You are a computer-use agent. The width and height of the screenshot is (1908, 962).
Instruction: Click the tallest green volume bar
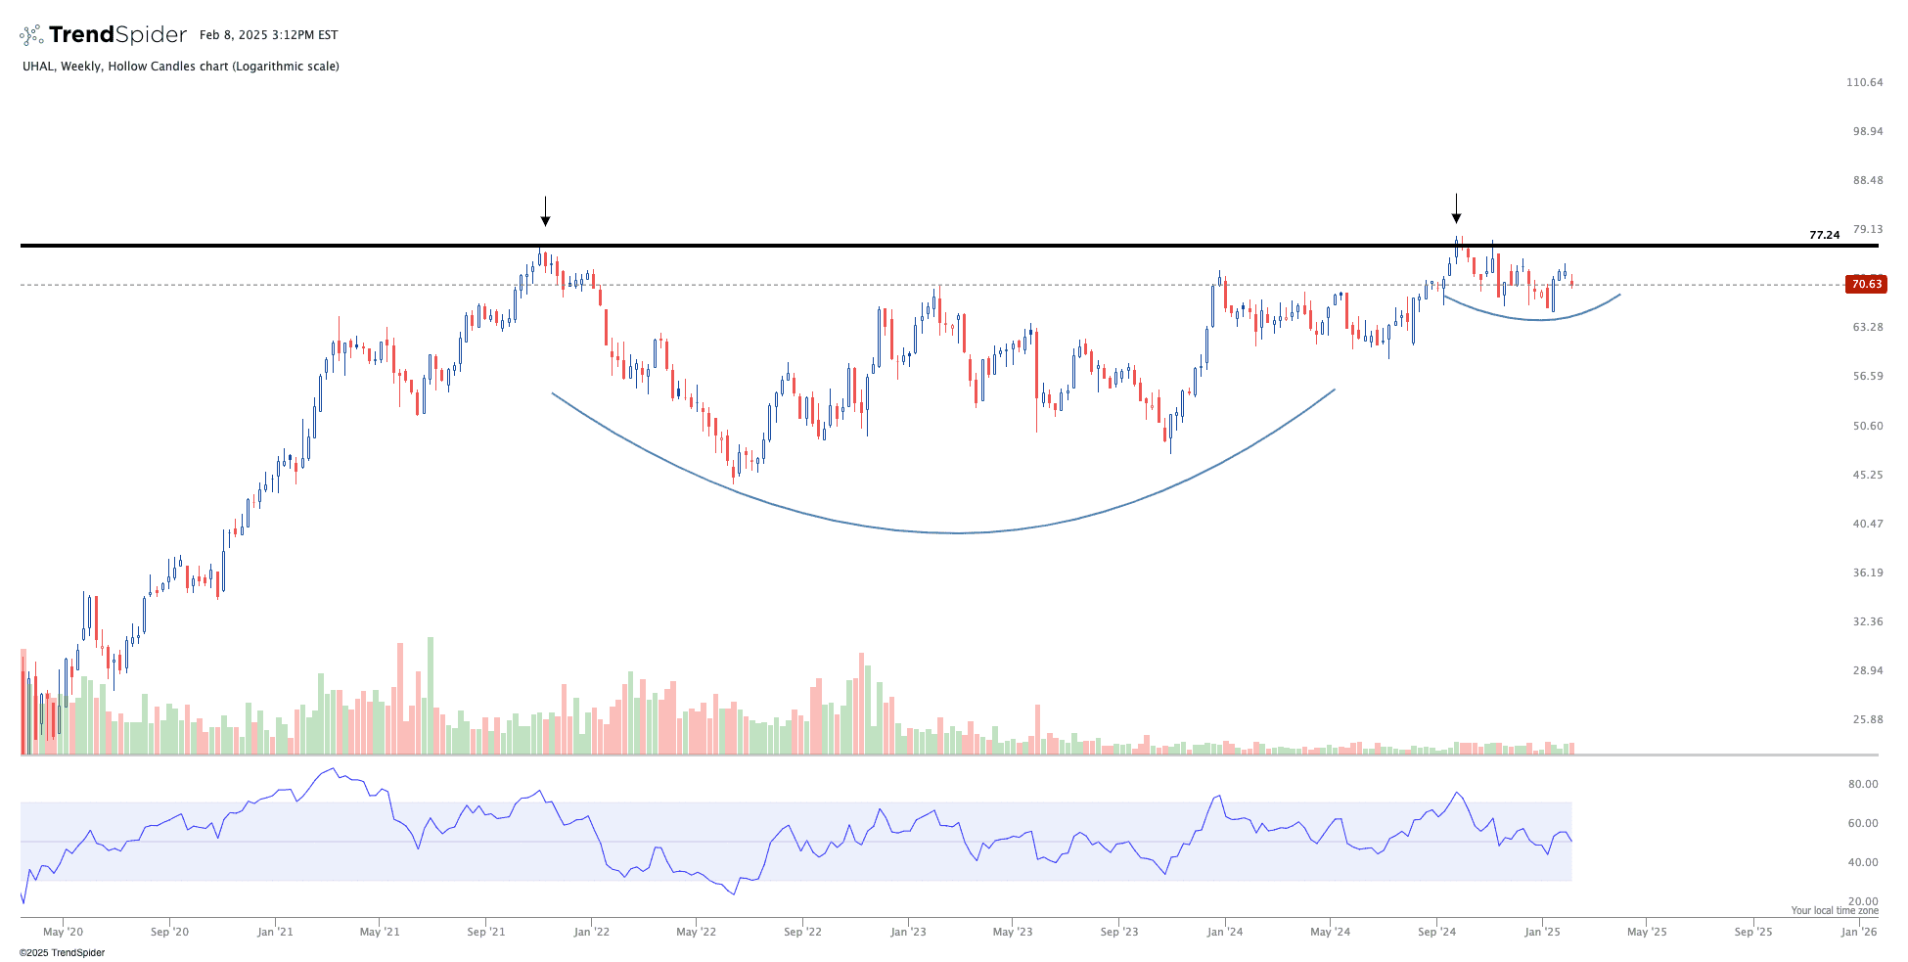431,695
